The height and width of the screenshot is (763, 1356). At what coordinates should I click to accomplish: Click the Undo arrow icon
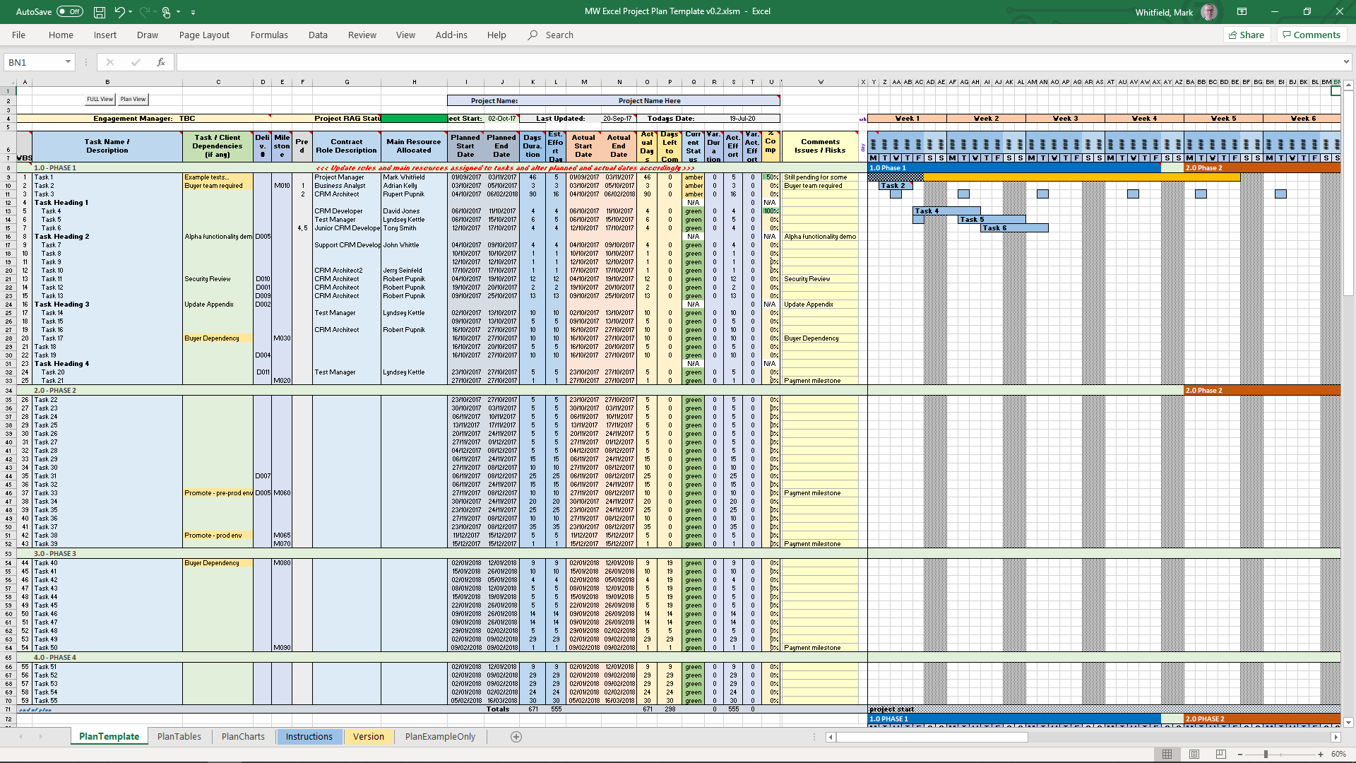click(119, 12)
